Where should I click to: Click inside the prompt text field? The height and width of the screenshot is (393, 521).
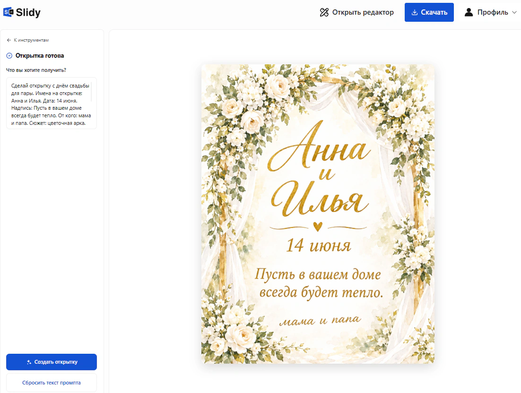52,103
